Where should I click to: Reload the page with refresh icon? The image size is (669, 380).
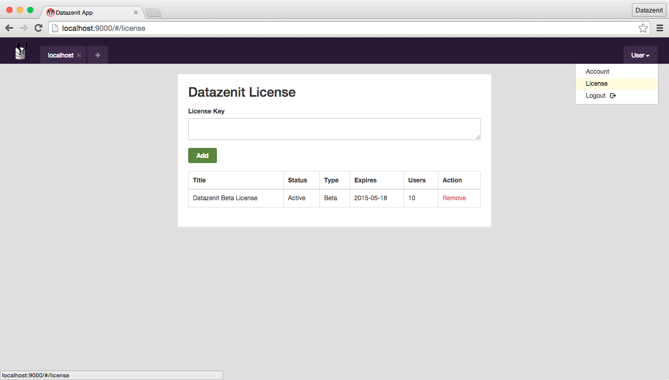coord(38,28)
